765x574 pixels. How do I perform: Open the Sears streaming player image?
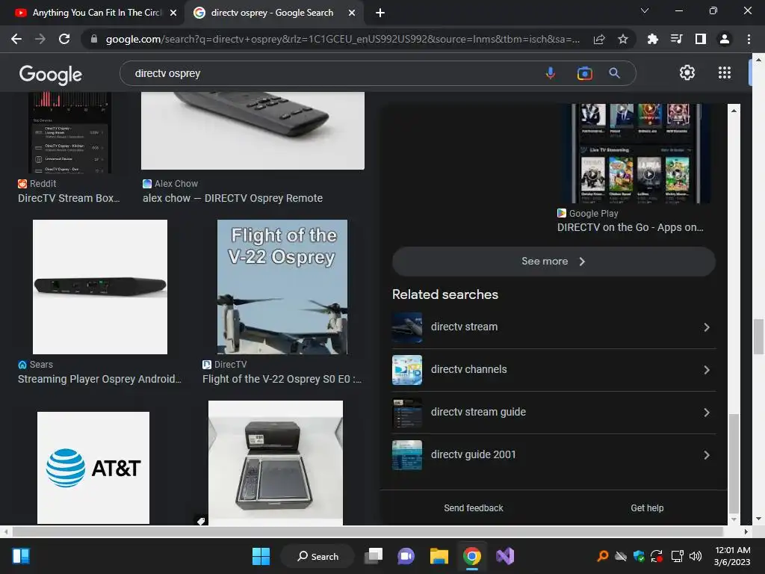pyautogui.click(x=100, y=287)
